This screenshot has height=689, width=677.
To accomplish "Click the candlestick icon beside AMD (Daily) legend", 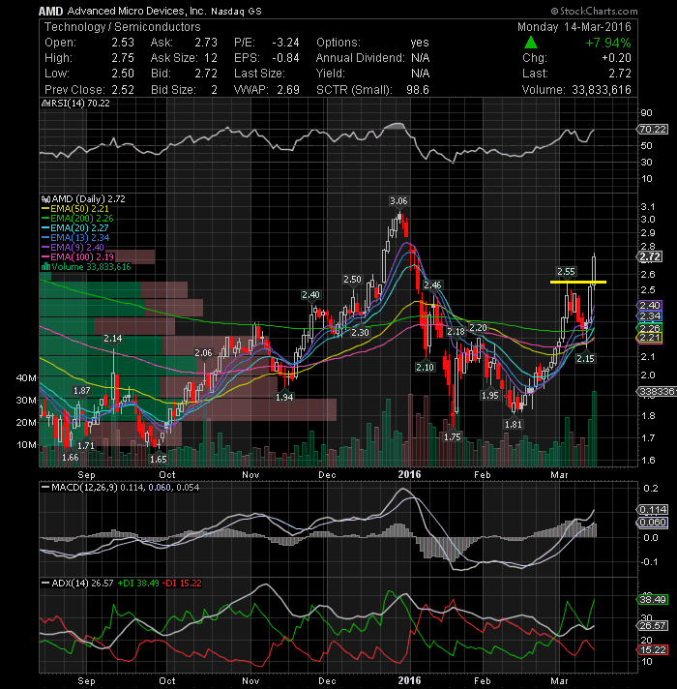I will click(x=45, y=199).
